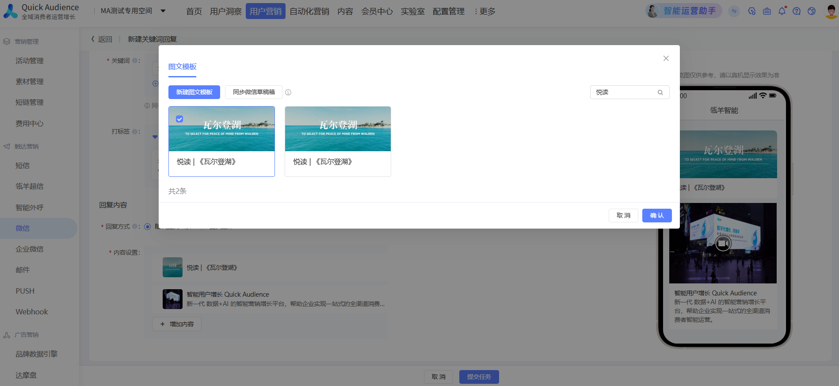This screenshot has width=839, height=386.
Task: Click the video play icon in phone preview
Action: [x=723, y=243]
